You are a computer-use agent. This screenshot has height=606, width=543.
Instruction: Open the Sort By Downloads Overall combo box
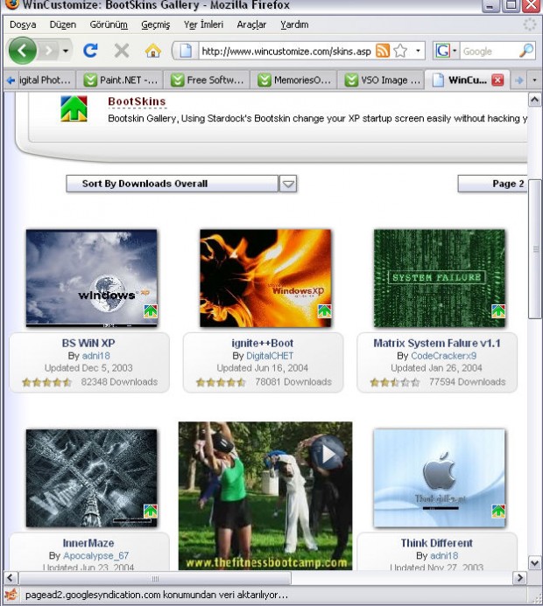pos(173,184)
